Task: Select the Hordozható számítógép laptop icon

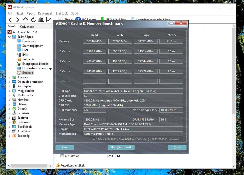Action: click(19, 68)
